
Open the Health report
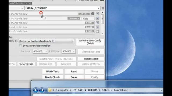pos(91,59)
